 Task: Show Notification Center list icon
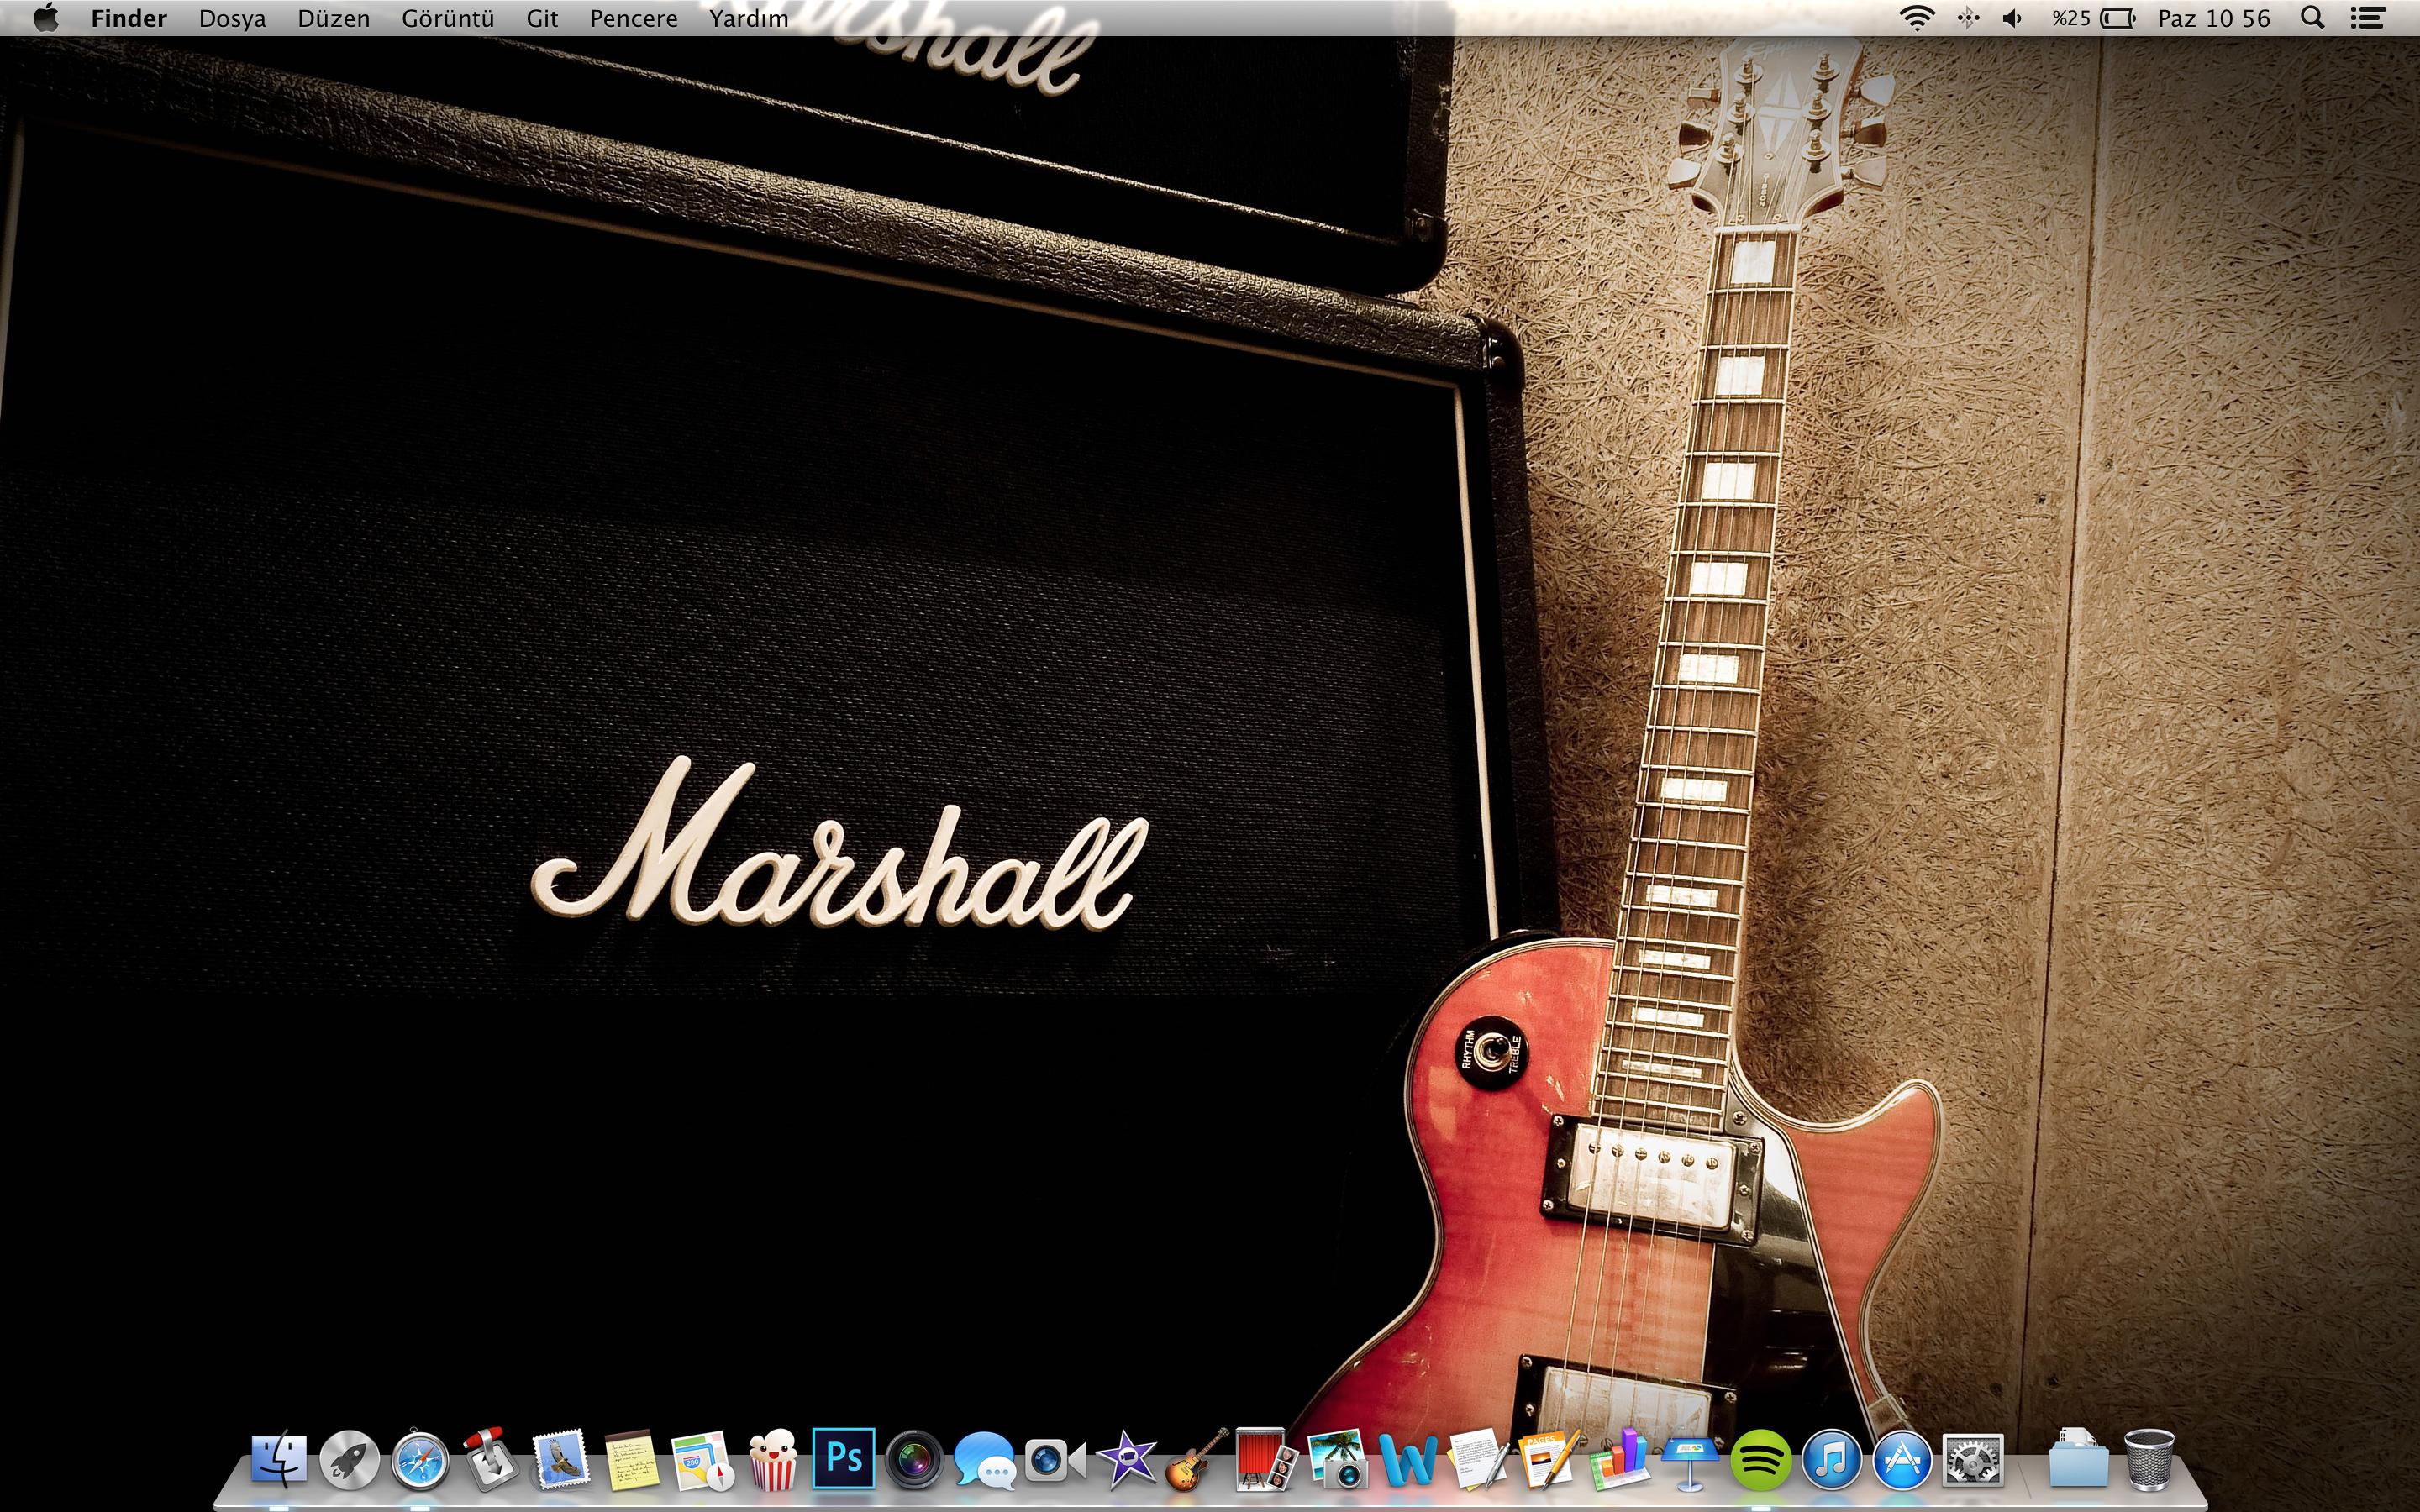[2367, 18]
